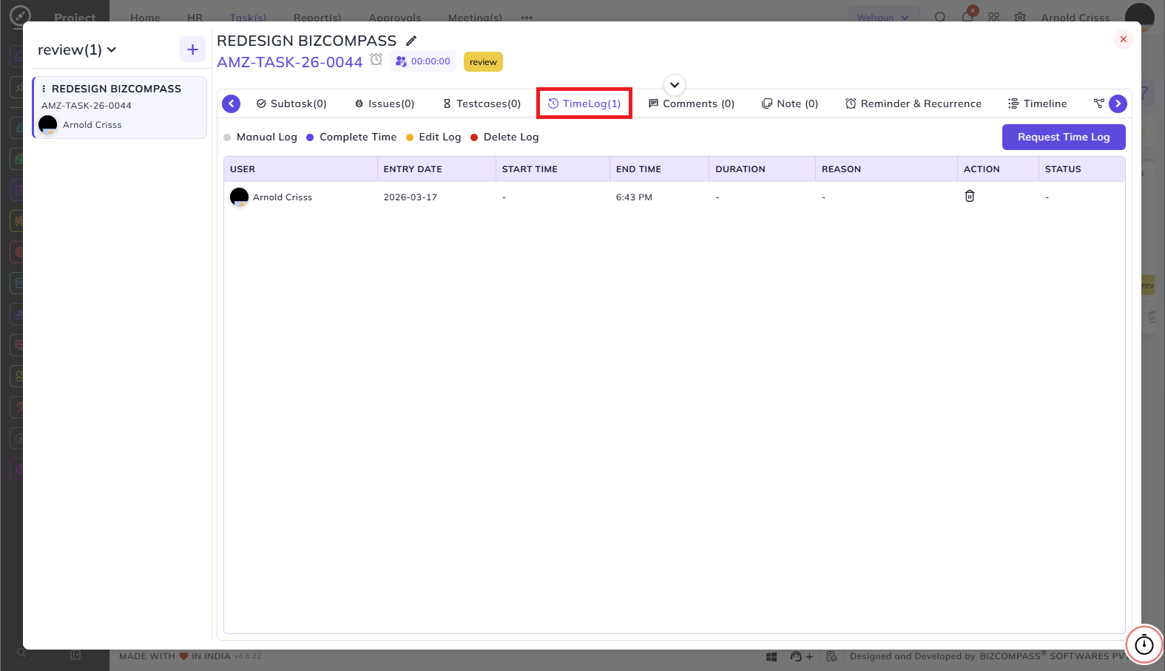Click the pencil icon beside REDESIGN BIZCOMPASS title

pyautogui.click(x=411, y=41)
